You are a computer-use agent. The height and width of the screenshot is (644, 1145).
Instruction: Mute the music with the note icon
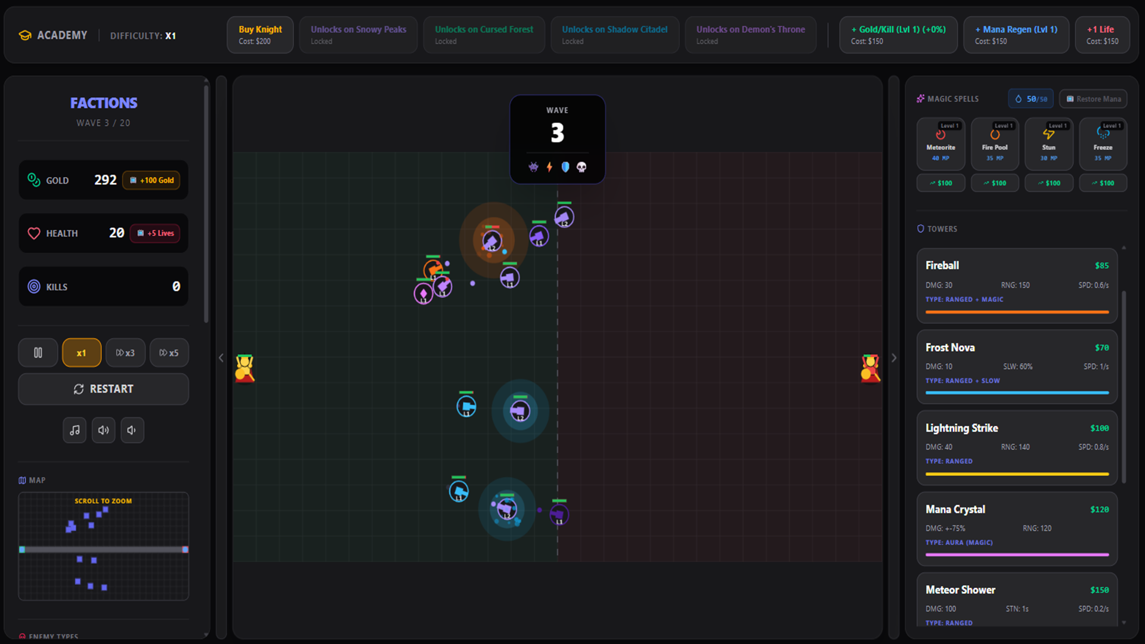(x=75, y=430)
